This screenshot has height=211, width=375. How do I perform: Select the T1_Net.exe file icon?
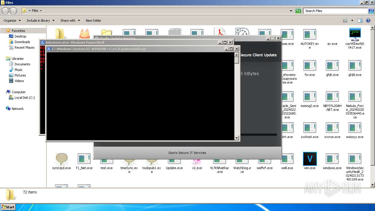coord(84,159)
